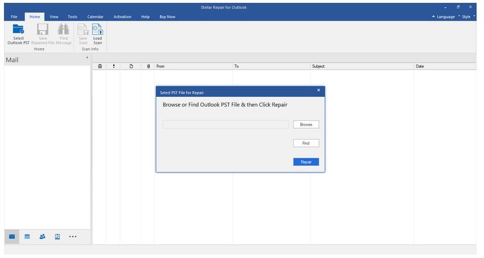
Task: Show more navigation options ellipsis
Action: point(73,237)
